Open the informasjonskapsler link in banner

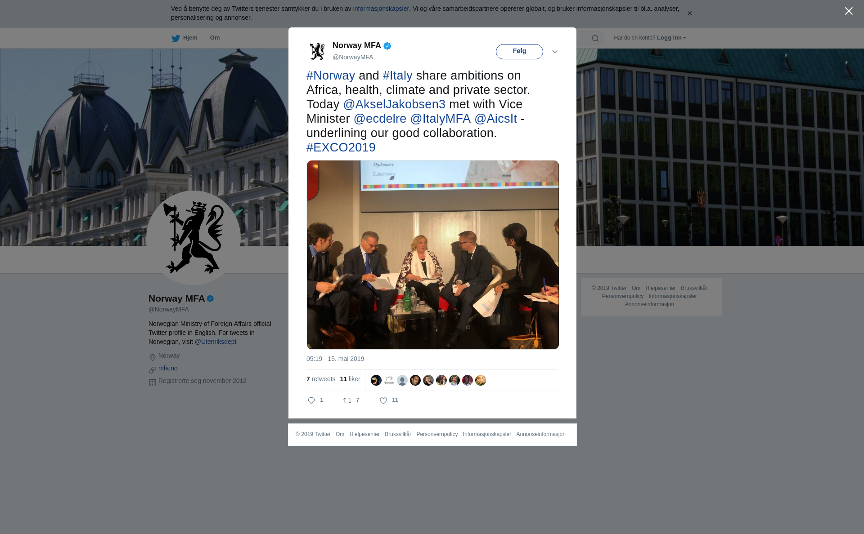point(381,9)
